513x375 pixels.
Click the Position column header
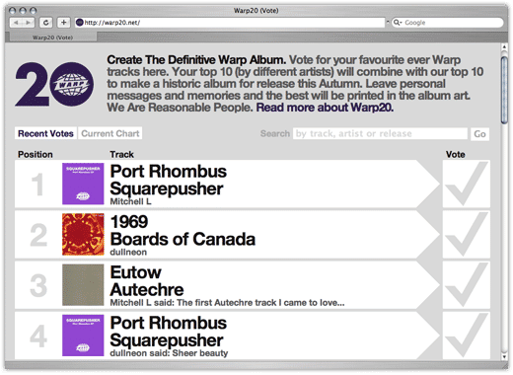[36, 154]
